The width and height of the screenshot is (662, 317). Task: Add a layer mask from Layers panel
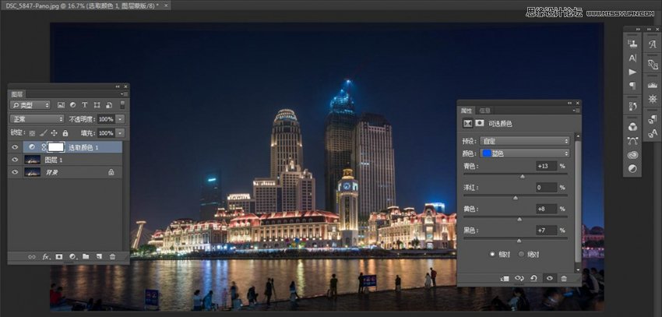(x=58, y=256)
